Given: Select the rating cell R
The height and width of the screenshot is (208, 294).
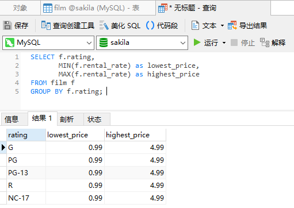Looking at the screenshot, I should point(26,186).
